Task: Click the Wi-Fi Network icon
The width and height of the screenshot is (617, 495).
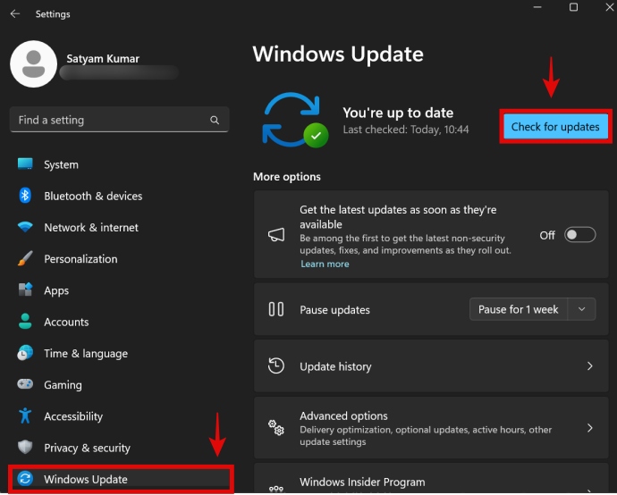Action: tap(25, 227)
